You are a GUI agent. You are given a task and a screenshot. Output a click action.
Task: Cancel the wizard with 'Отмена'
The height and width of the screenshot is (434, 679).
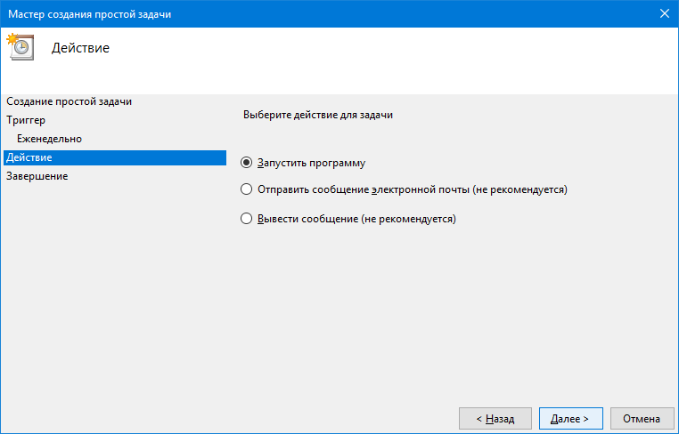(642, 419)
